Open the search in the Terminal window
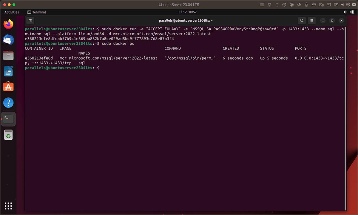 (302, 21)
